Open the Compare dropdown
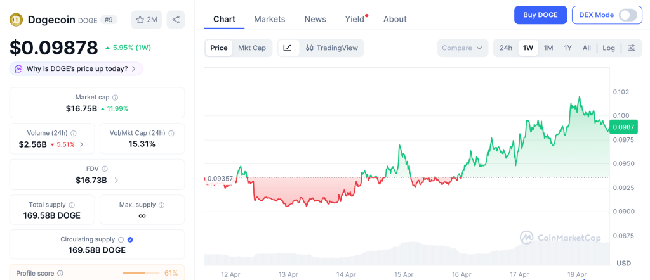Viewport: 650px width, 280px height. pyautogui.click(x=462, y=48)
